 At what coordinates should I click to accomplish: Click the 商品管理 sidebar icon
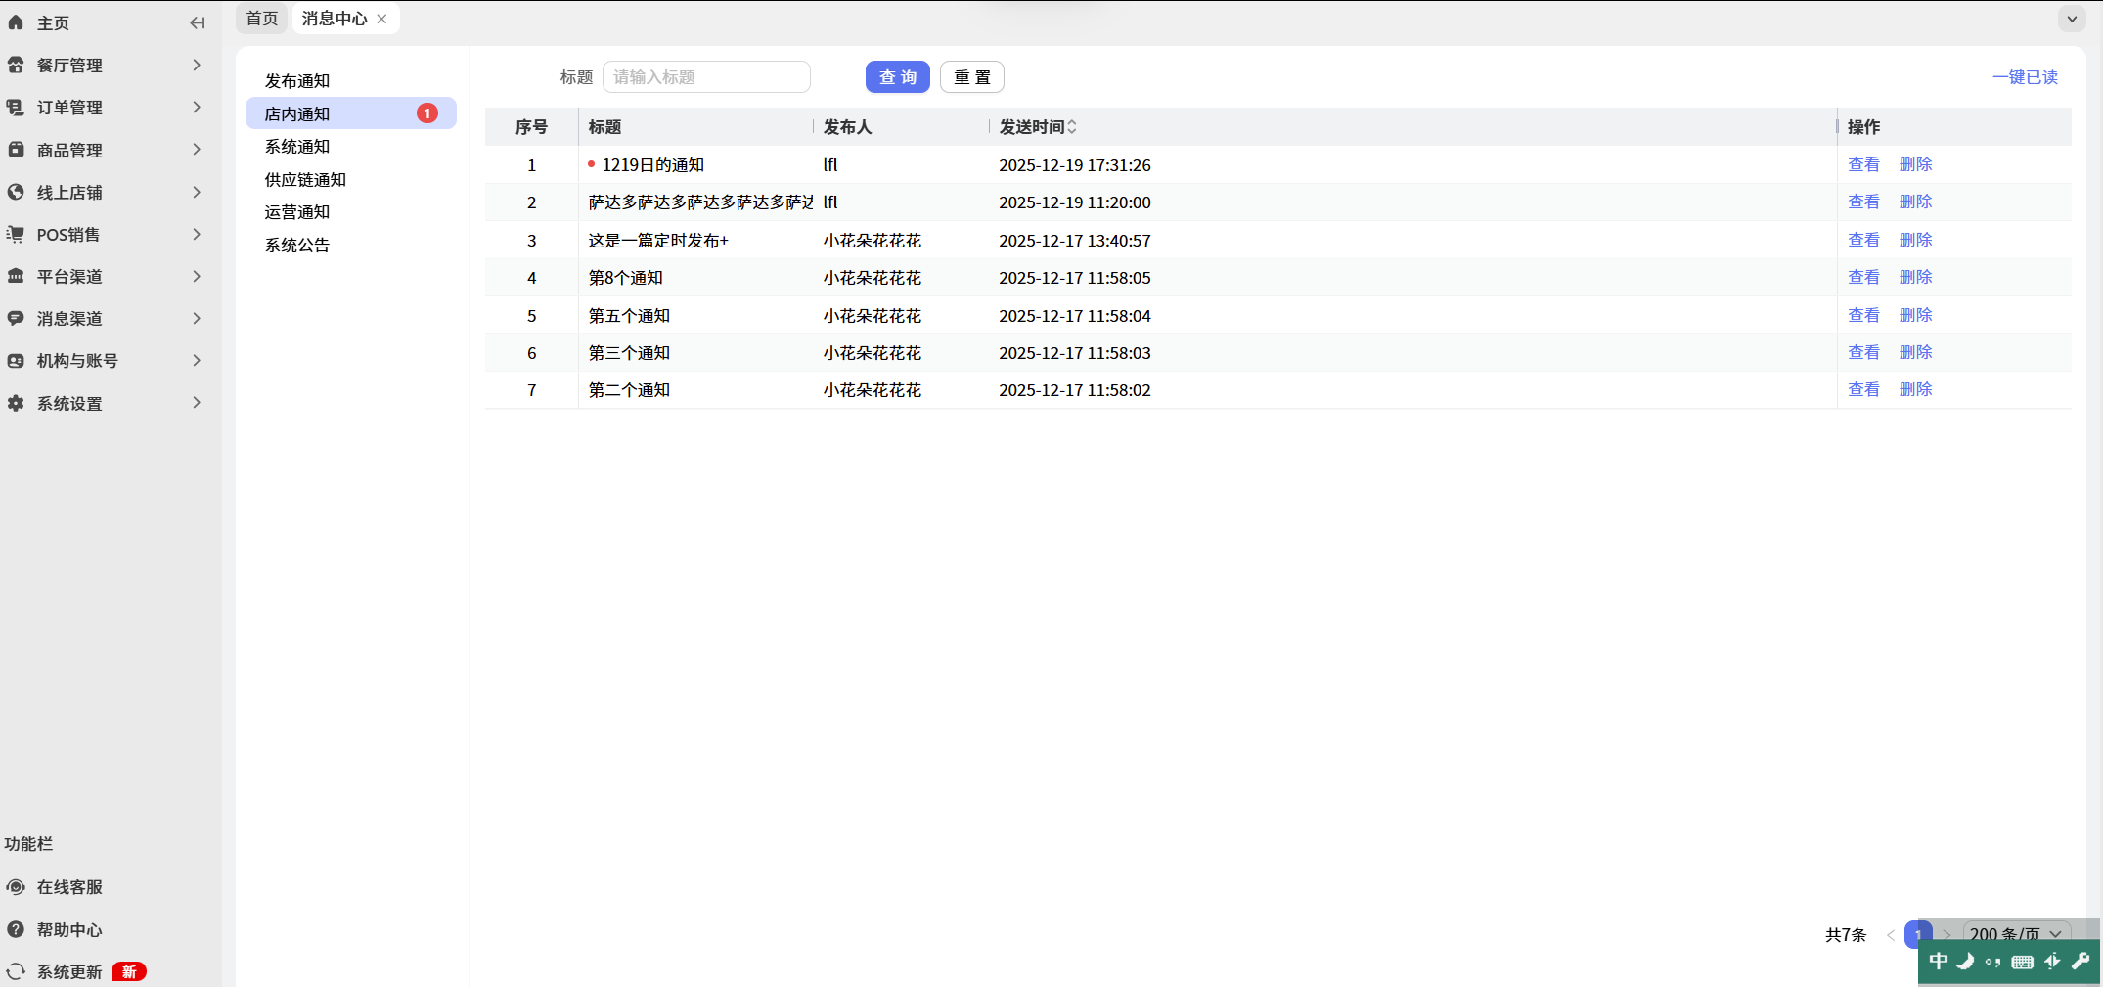point(16,150)
